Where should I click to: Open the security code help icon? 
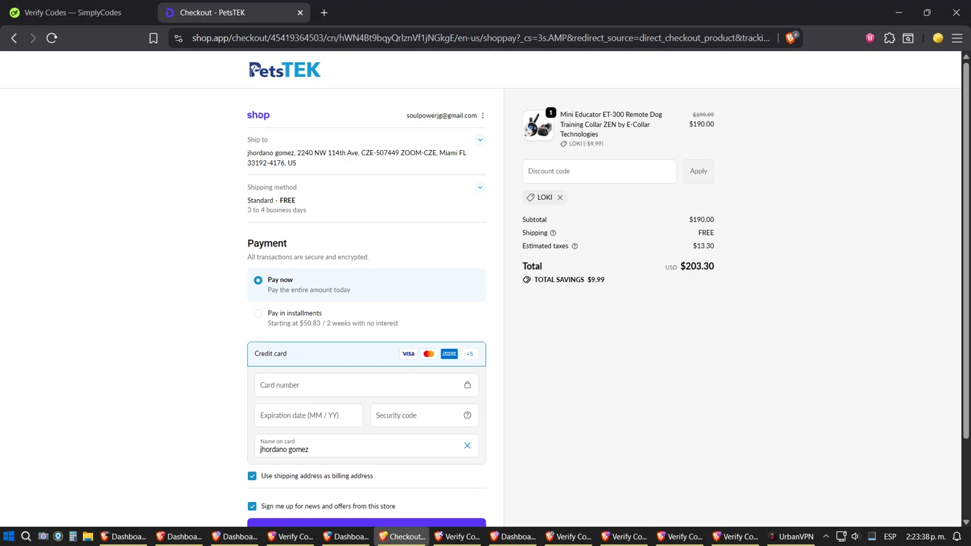click(x=467, y=415)
